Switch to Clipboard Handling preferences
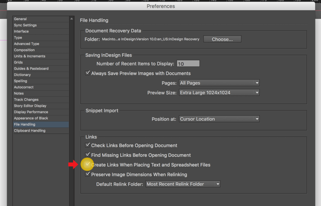This screenshot has height=206, width=321. pos(30,131)
